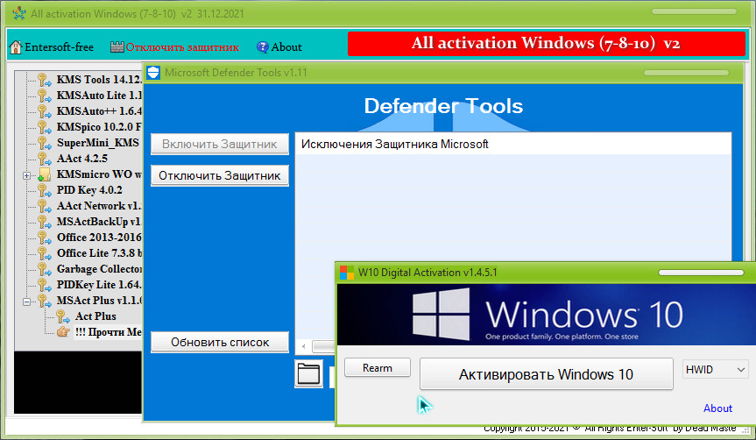Image resolution: width=756 pixels, height=440 pixels.
Task: Click the Rearm button
Action: click(378, 367)
